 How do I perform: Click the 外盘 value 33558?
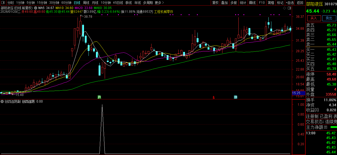(331, 94)
